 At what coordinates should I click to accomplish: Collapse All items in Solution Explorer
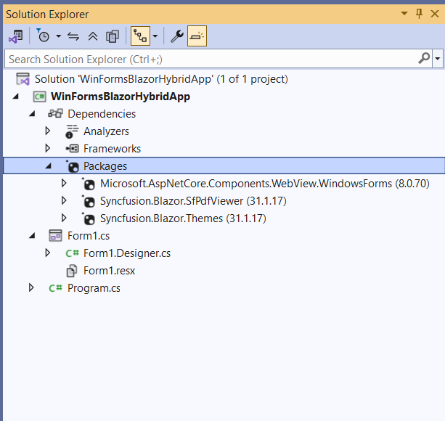tap(92, 36)
